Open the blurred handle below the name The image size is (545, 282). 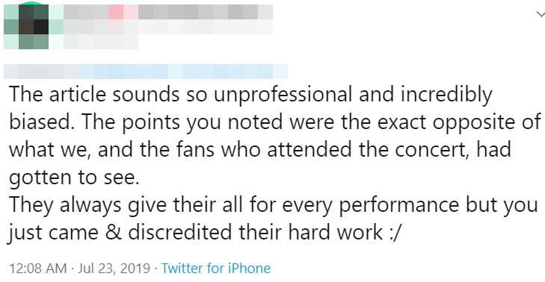click(101, 42)
